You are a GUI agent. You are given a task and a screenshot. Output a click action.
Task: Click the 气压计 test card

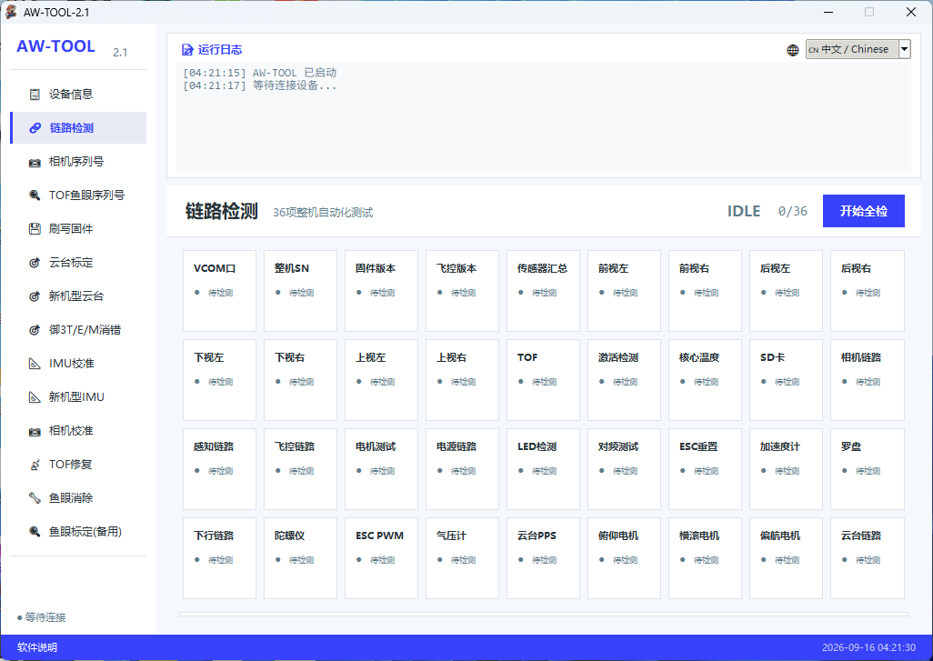[462, 558]
